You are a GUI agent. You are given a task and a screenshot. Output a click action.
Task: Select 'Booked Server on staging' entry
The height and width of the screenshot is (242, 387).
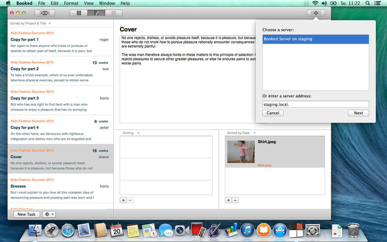point(316,39)
